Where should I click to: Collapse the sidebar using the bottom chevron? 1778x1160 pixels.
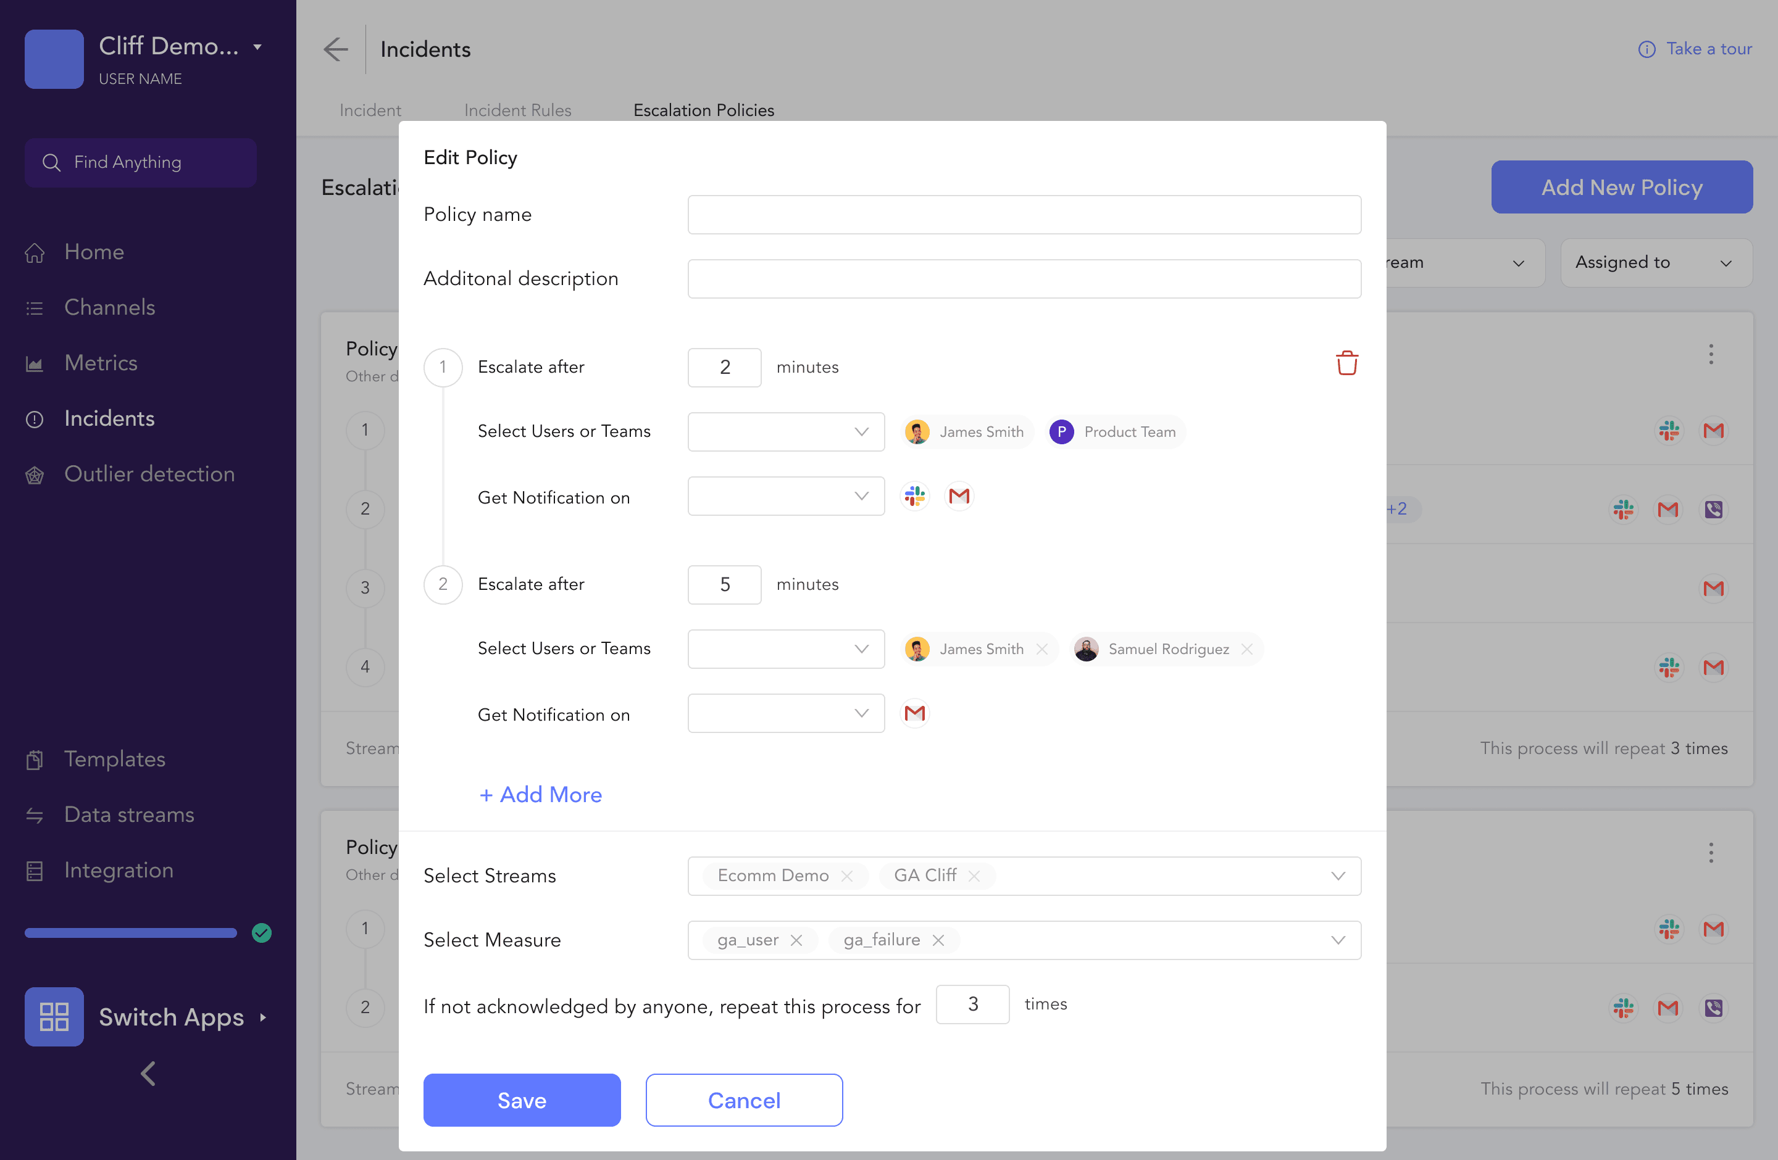pyautogui.click(x=148, y=1074)
